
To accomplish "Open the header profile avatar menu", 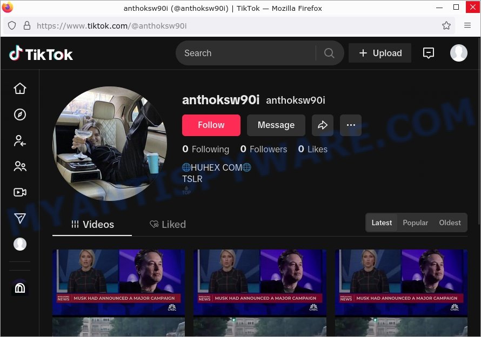I will (459, 53).
